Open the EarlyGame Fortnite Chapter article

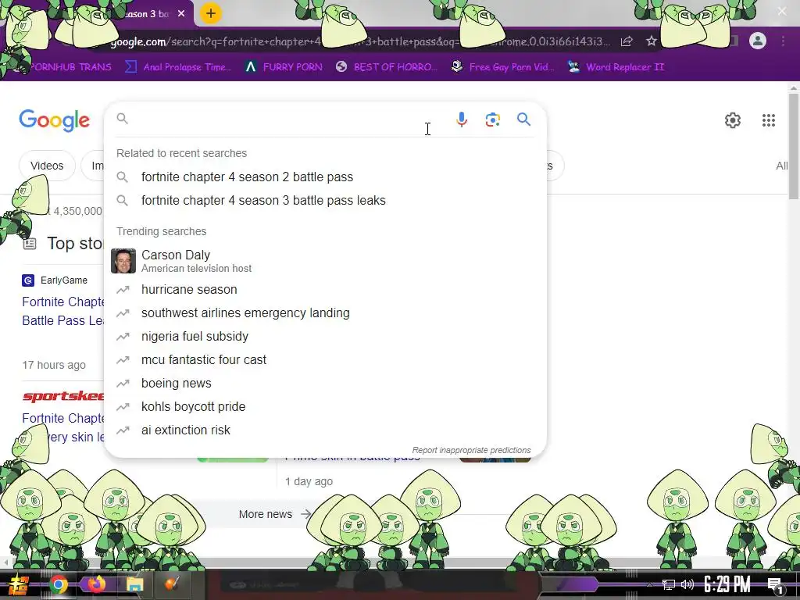point(62,311)
